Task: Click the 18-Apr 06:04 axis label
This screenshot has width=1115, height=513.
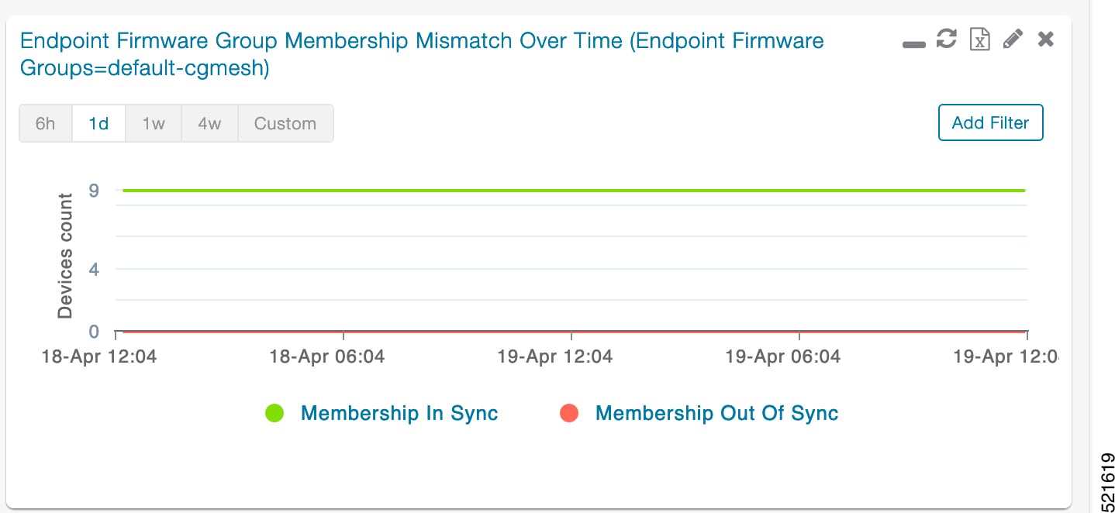Action: point(327,357)
